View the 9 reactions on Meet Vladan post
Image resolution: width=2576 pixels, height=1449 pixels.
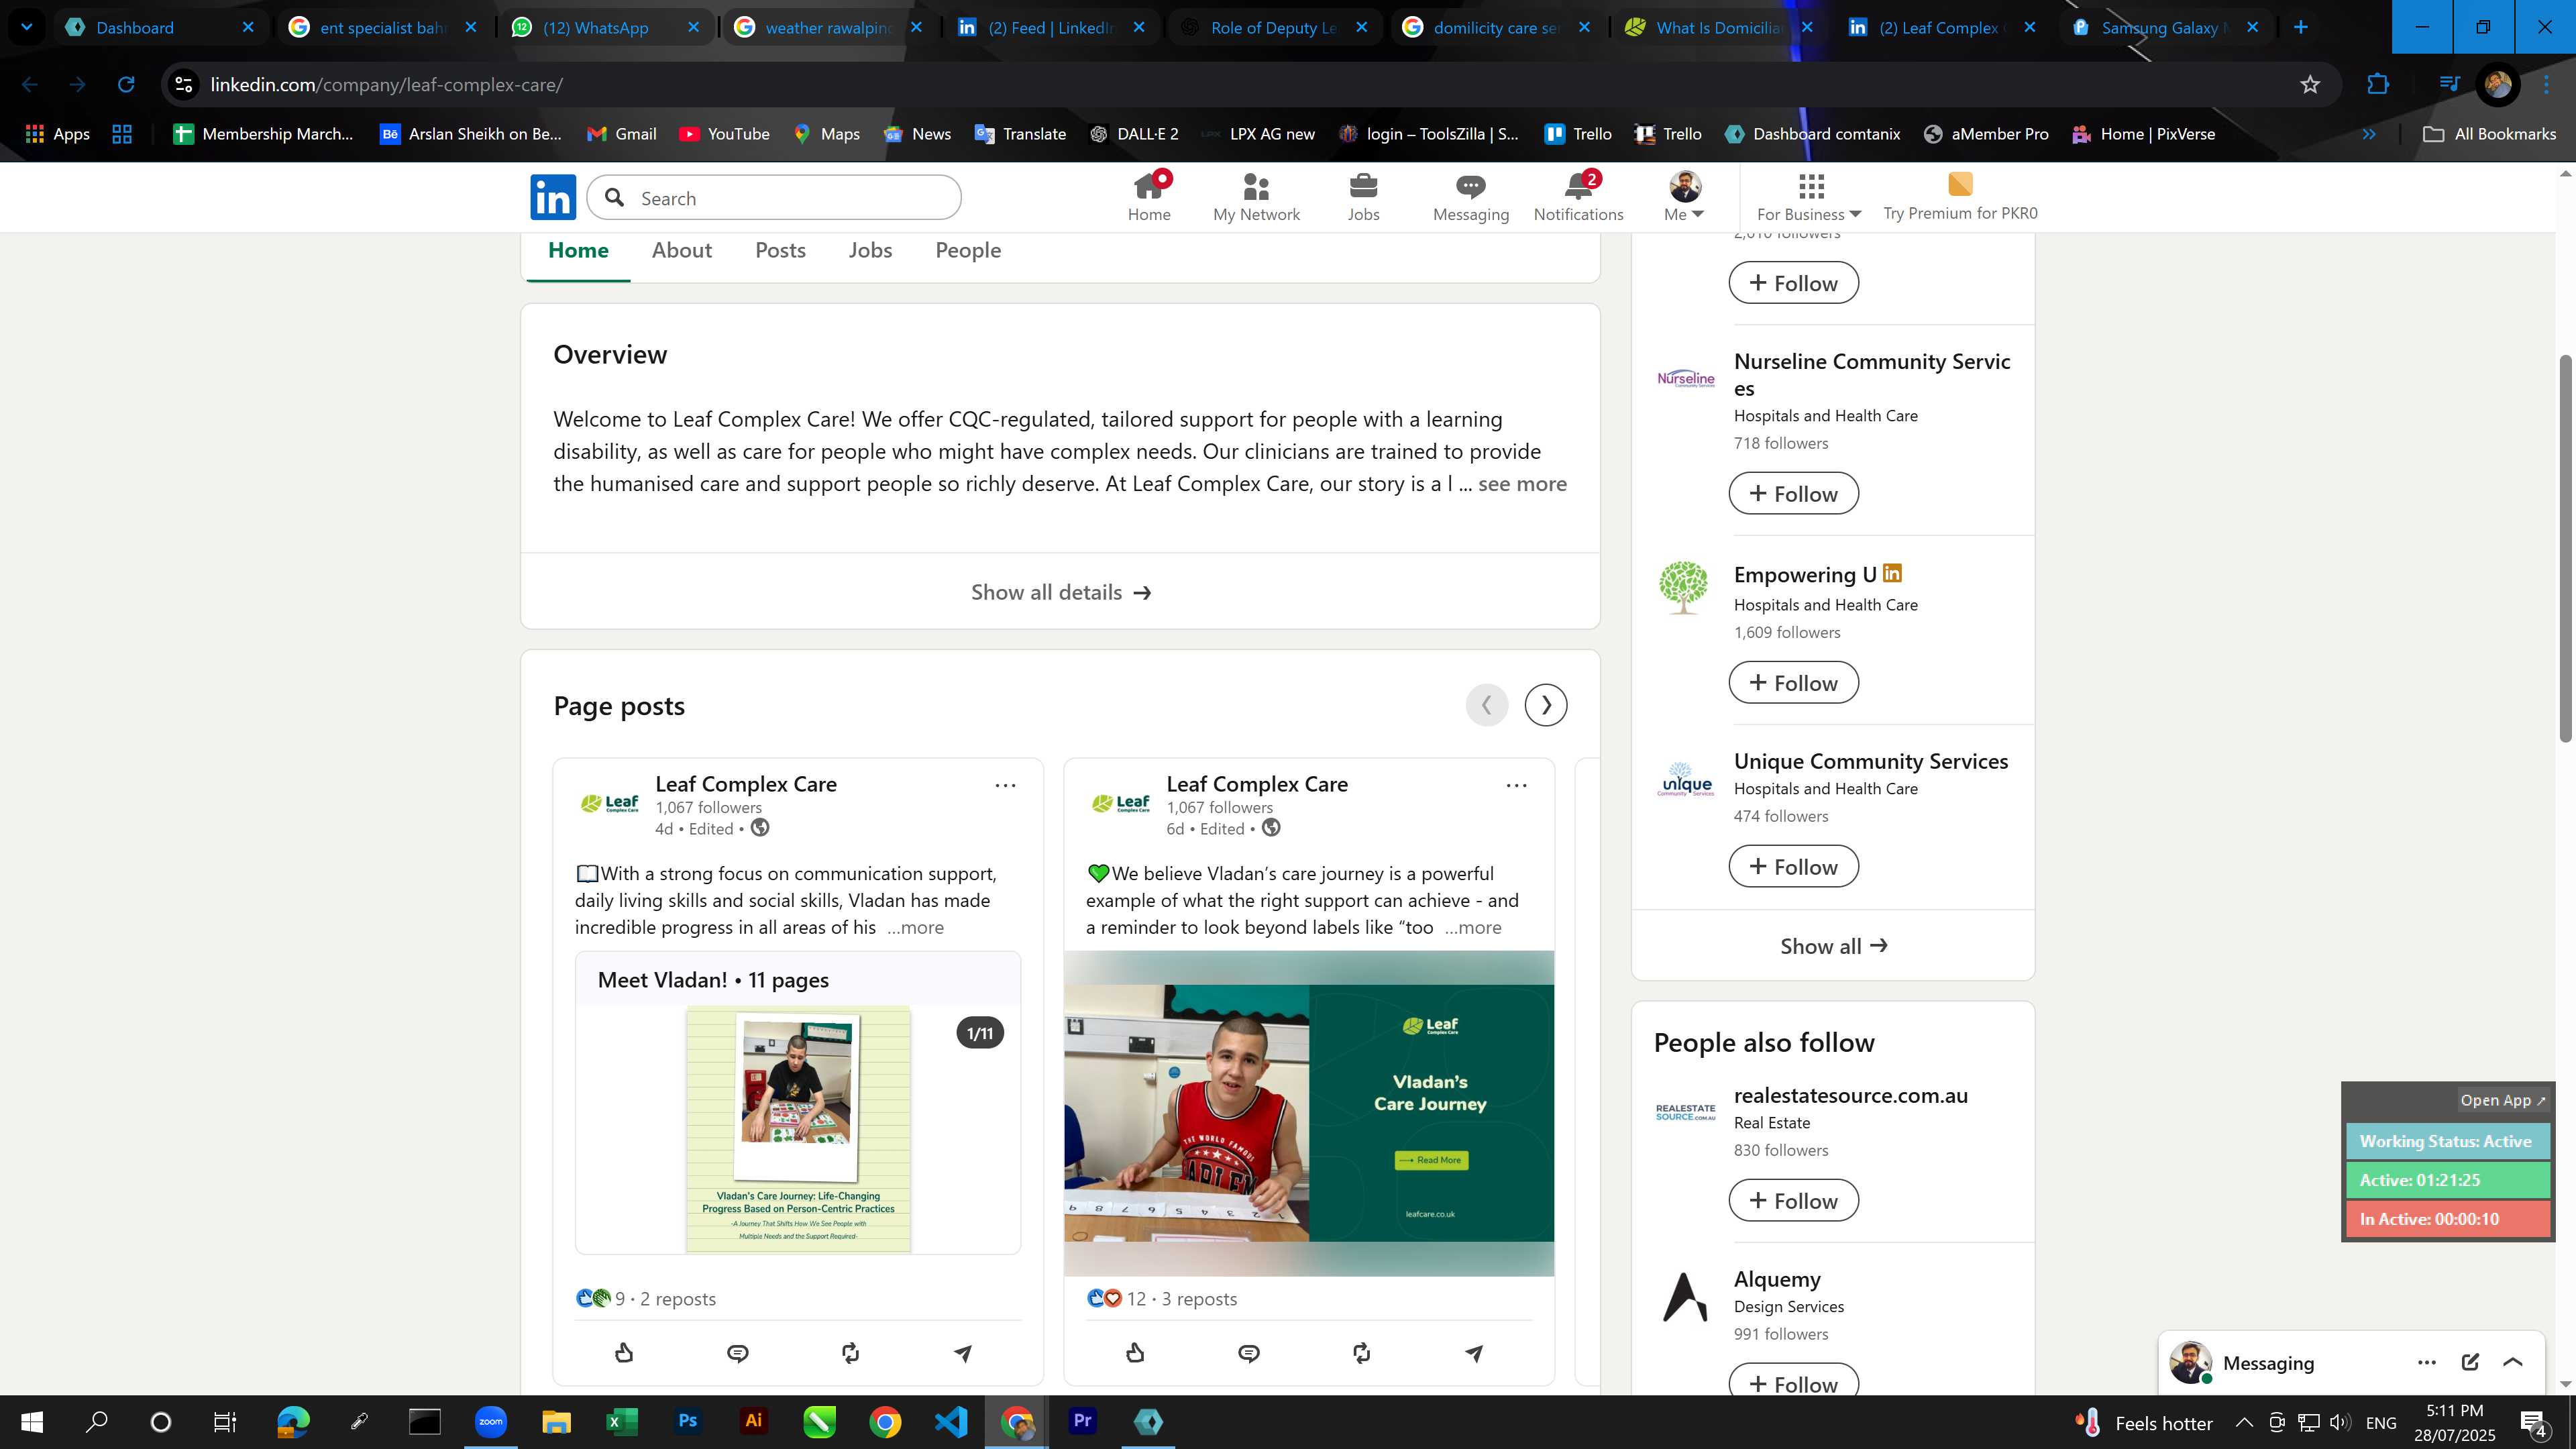pos(600,1299)
